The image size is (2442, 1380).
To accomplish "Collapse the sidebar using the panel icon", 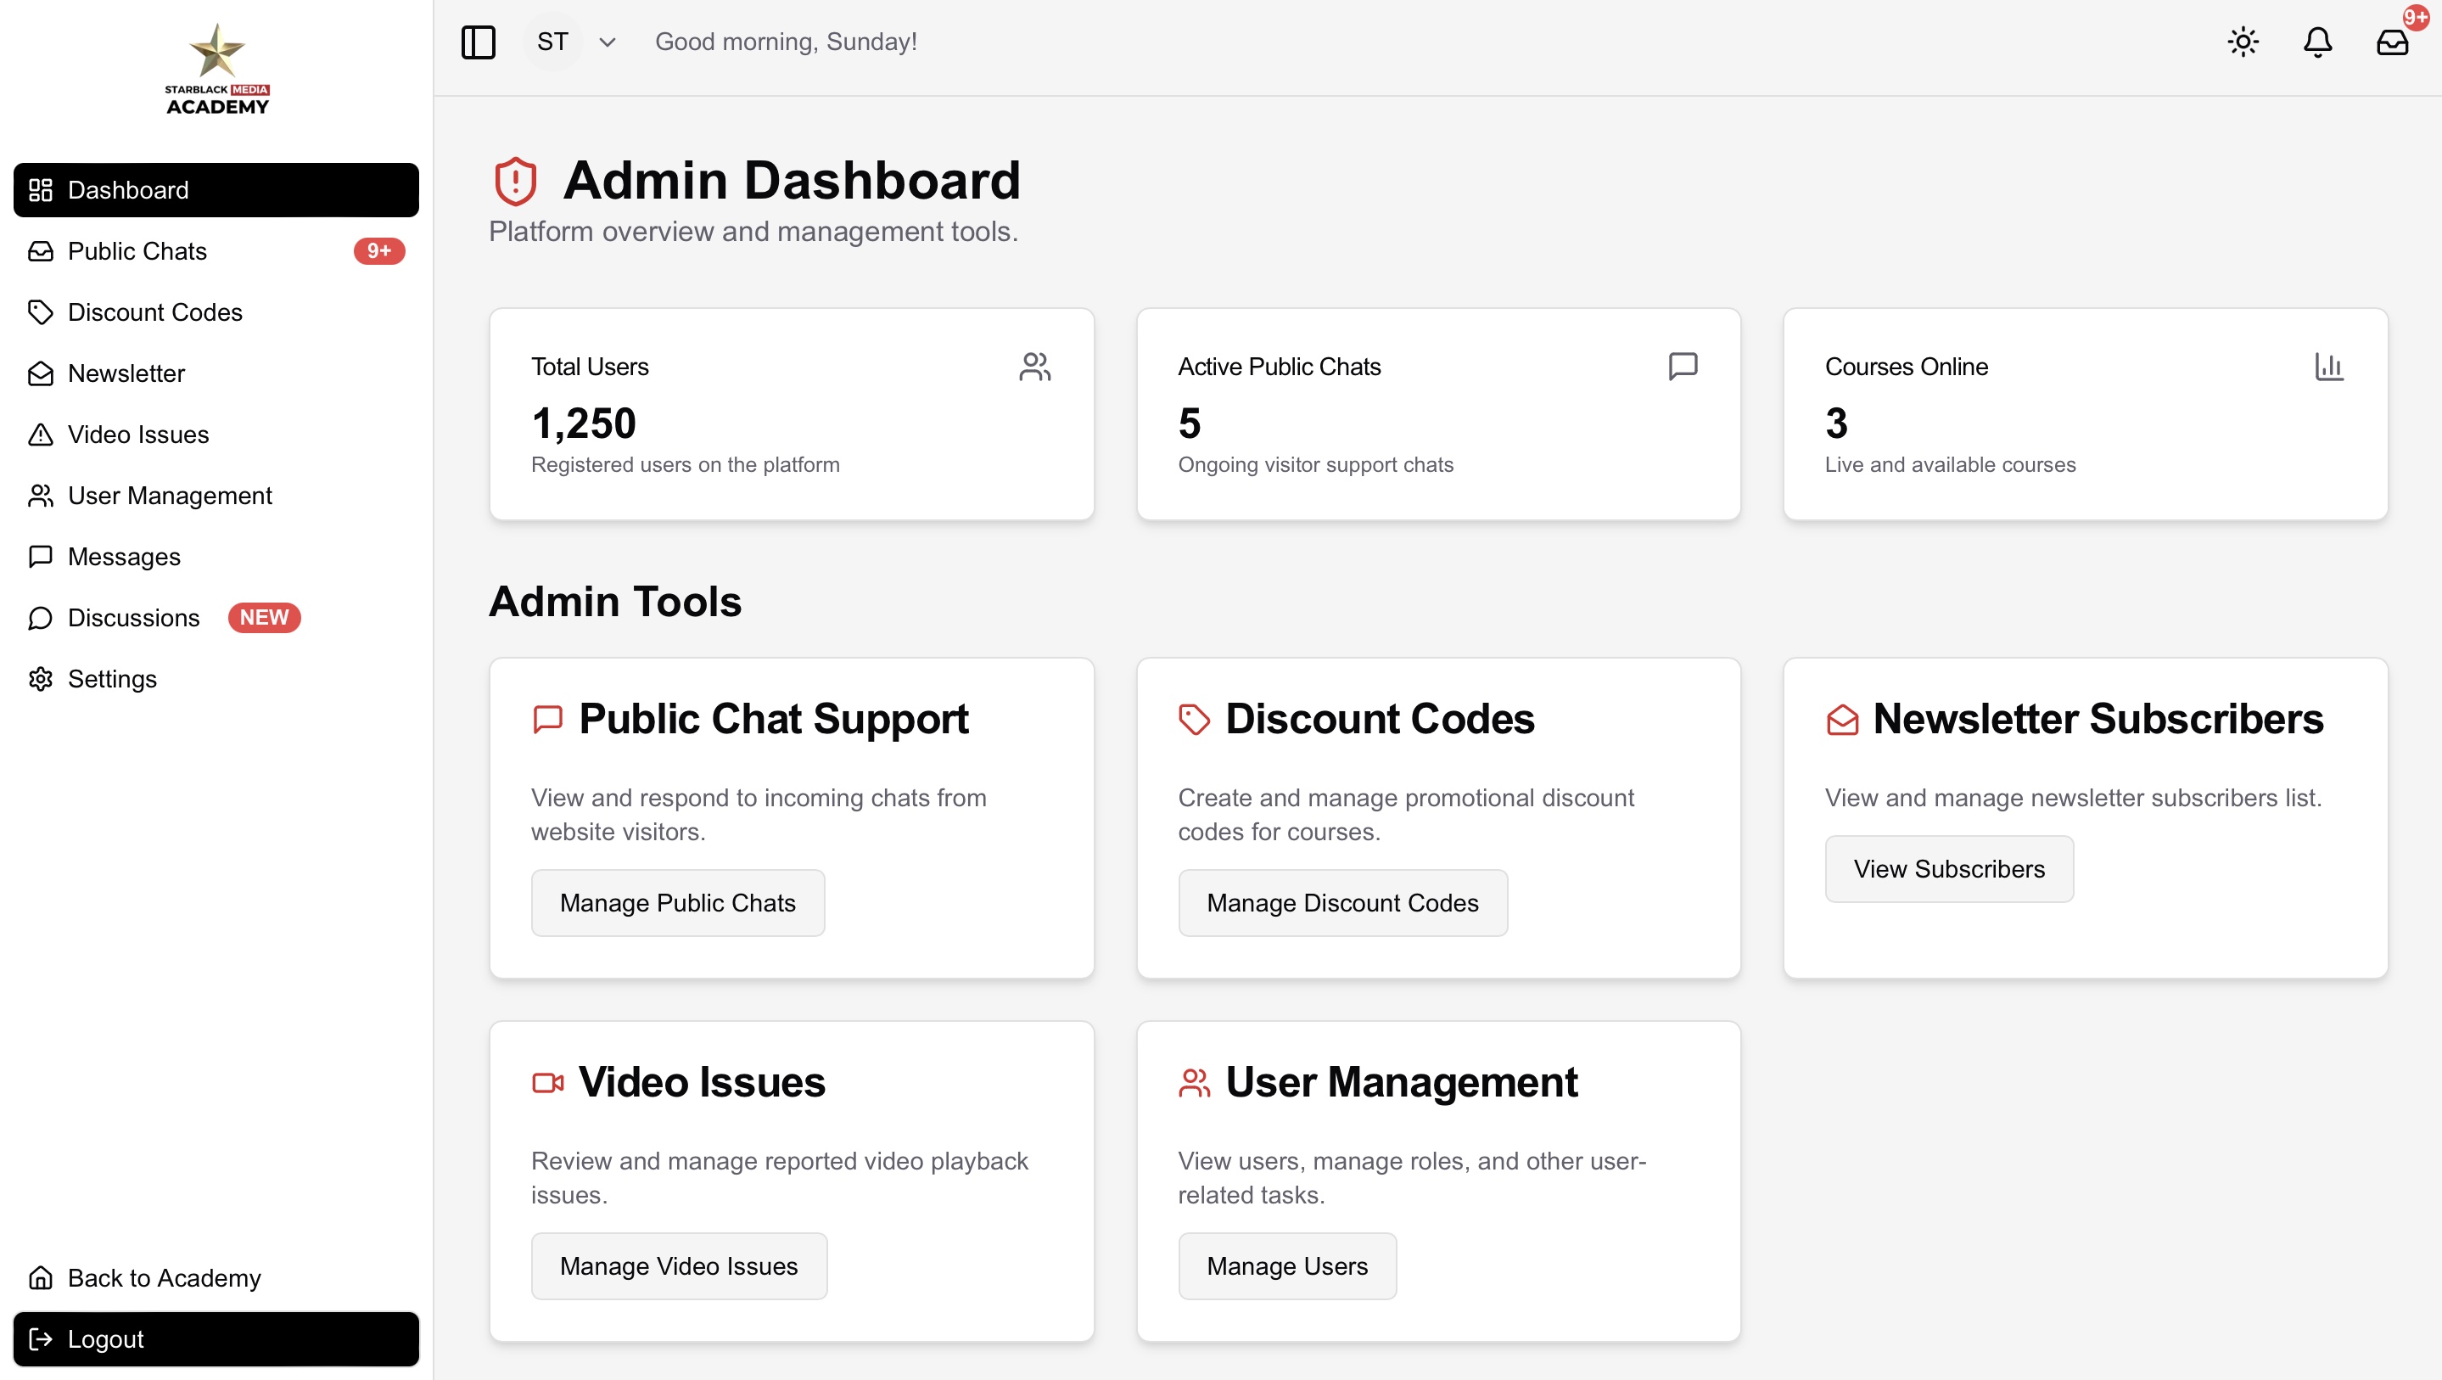I will point(479,42).
